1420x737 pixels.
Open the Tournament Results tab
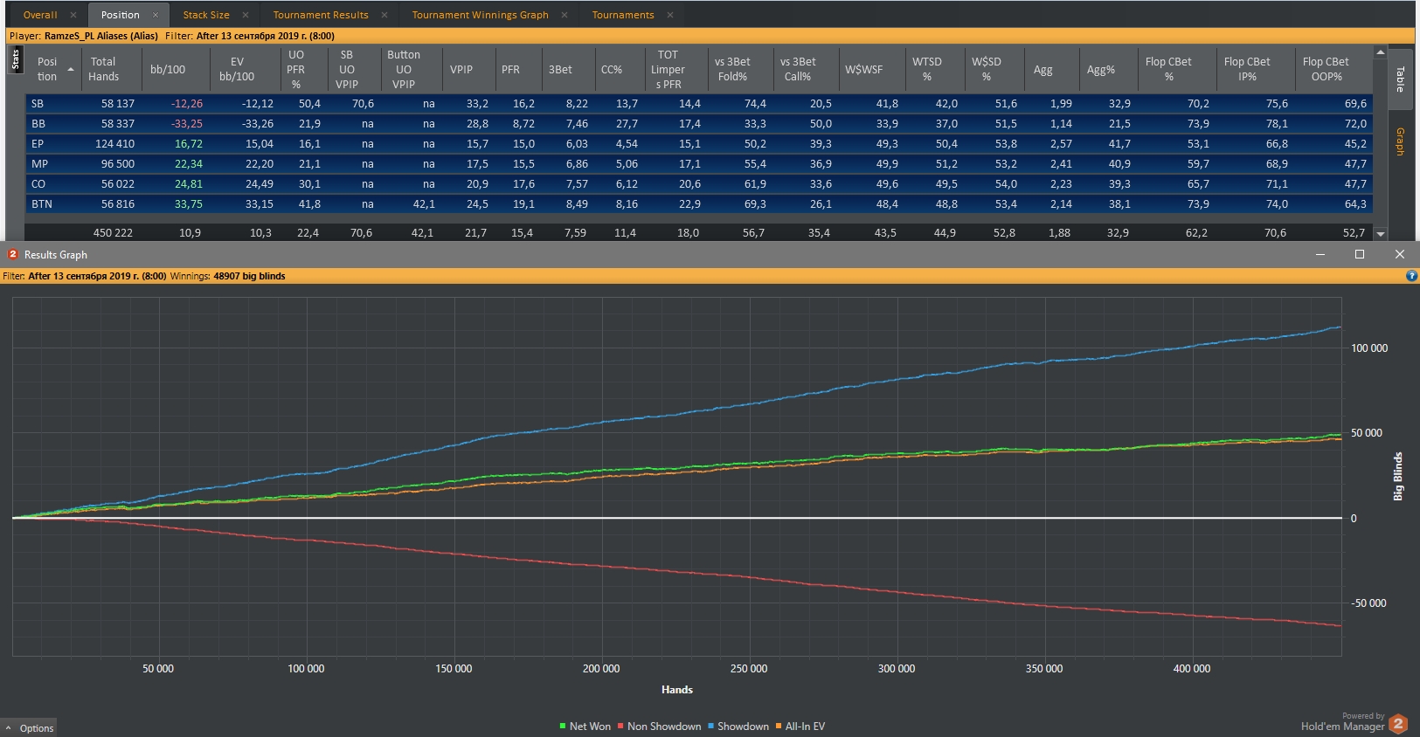[x=321, y=15]
